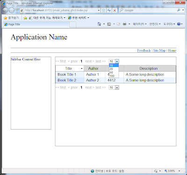The height and width of the screenshot is (175, 187).
Task: Click the Print toolbar icon
Action: click(x=124, y=24)
